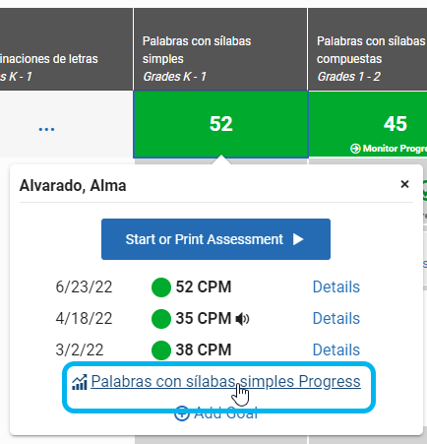This screenshot has width=427, height=444.
Task: Click the Alvarado, Alma student name
Action: pos(73,185)
